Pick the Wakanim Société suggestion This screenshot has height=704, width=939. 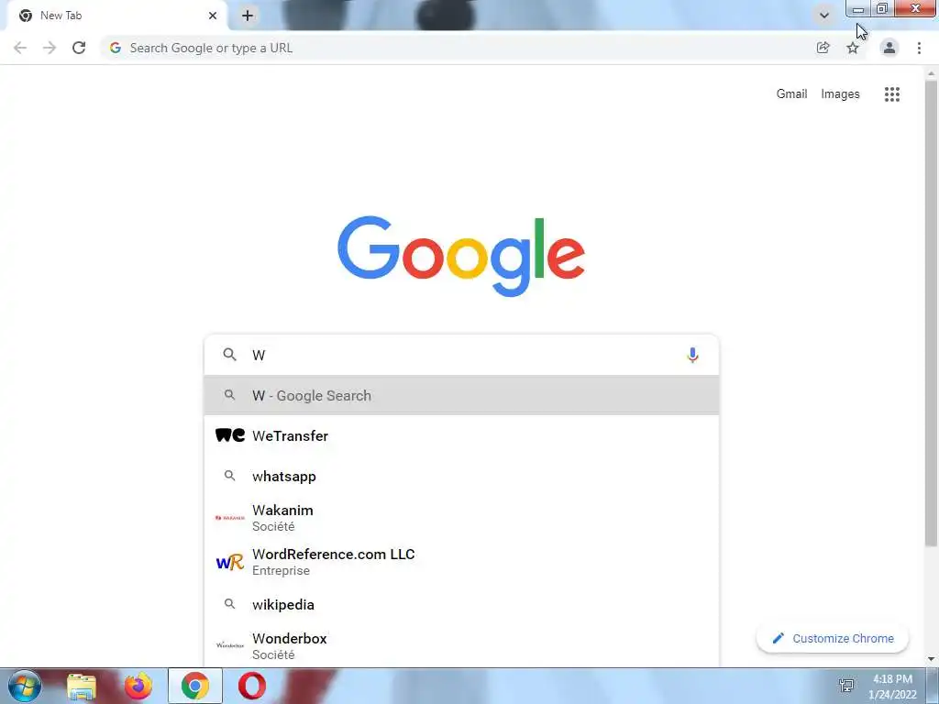pos(461,517)
